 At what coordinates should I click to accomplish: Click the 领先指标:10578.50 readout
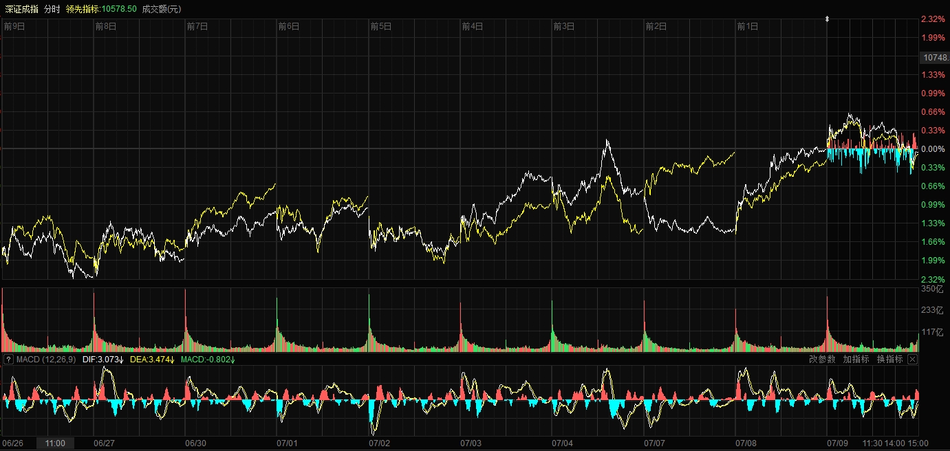coord(101,8)
